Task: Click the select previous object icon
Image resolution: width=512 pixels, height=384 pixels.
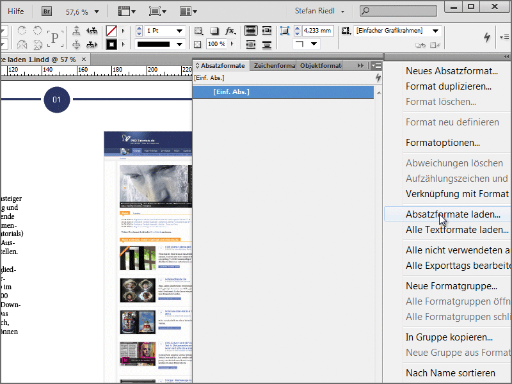Action: 92,31
